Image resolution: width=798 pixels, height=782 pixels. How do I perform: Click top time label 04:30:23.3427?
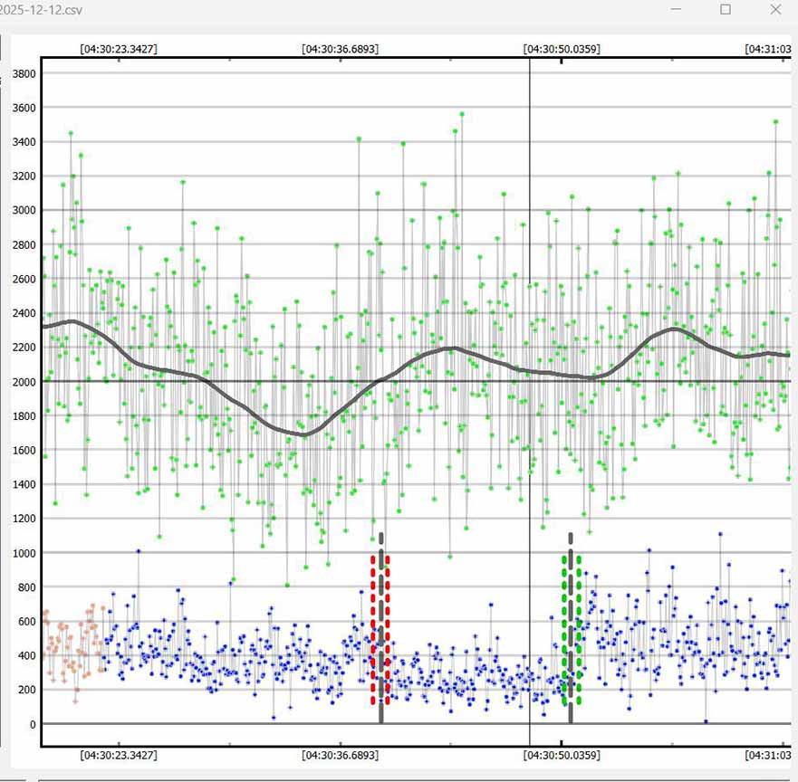(118, 49)
